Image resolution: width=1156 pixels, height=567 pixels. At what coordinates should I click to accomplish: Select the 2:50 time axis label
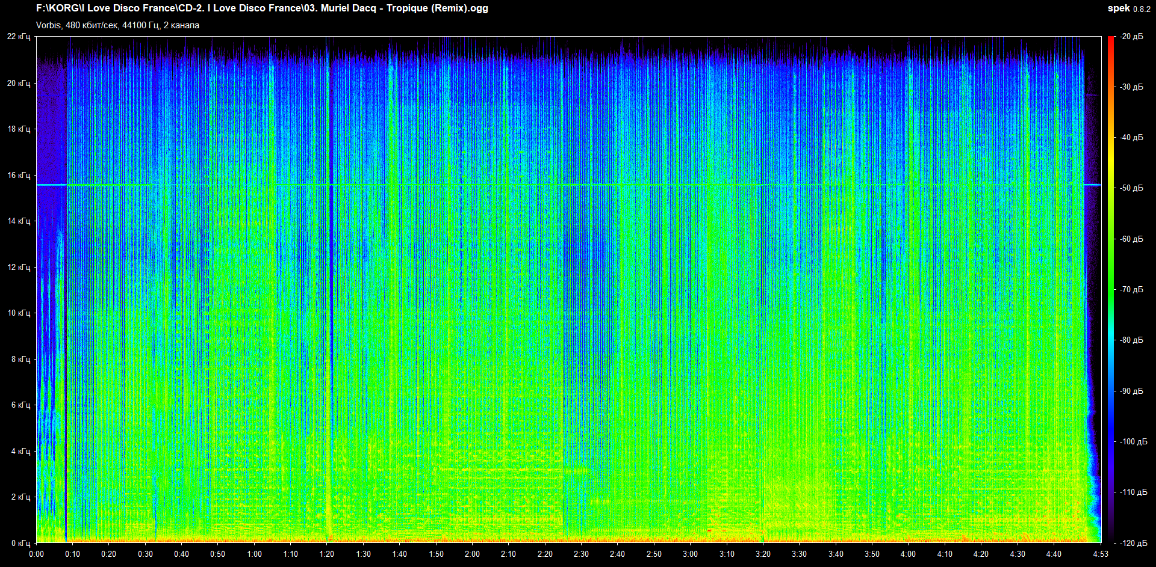point(654,554)
